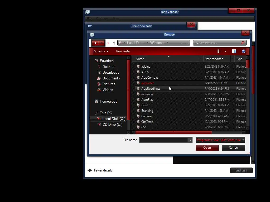
Task: Click the Favorites star icon
Action: tap(97, 61)
